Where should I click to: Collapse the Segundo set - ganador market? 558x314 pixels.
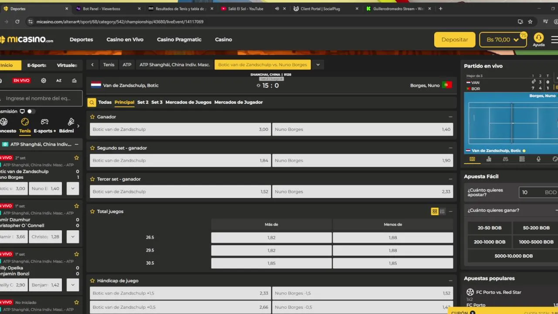[450, 148]
